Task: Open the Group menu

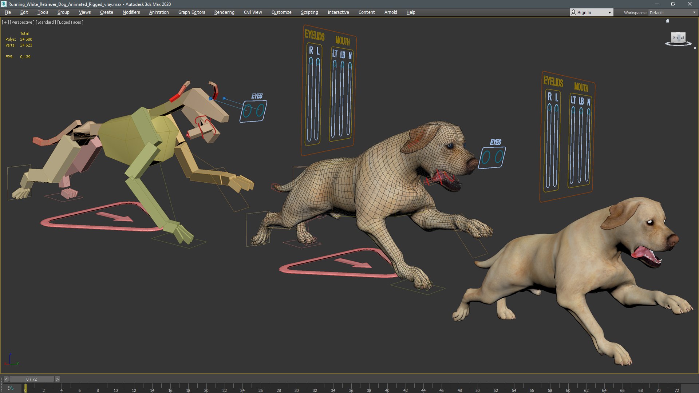Action: (63, 12)
